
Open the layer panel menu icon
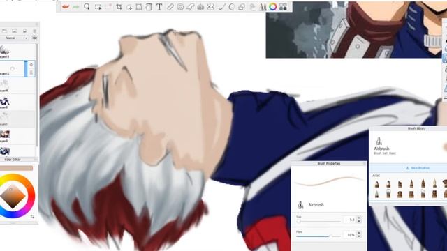coord(34,31)
